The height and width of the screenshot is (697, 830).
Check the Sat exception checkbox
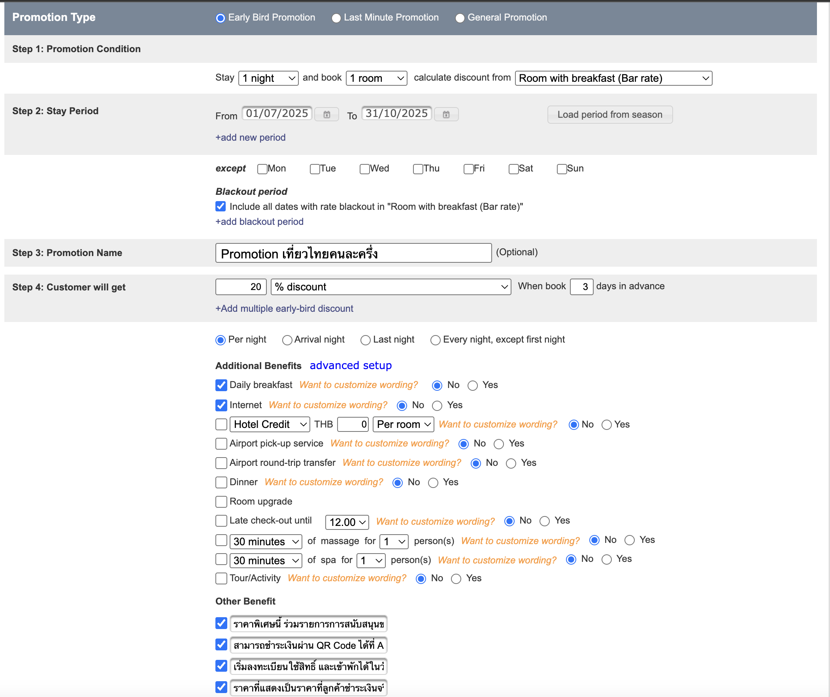(x=513, y=169)
